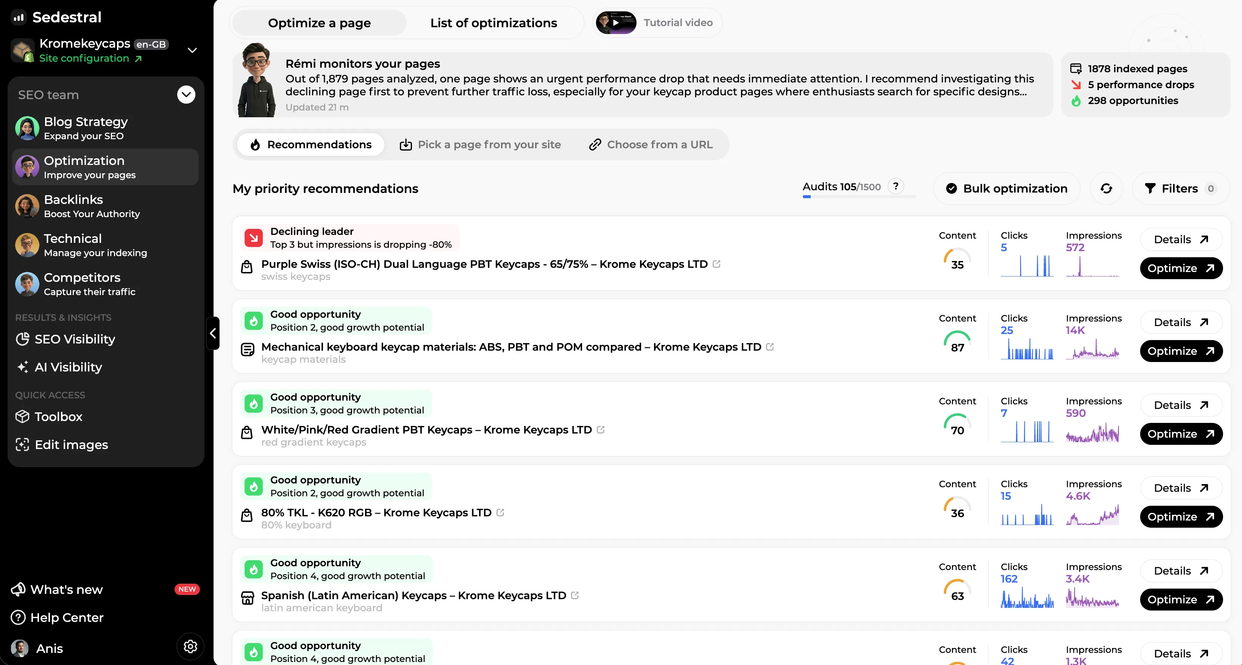Image resolution: width=1242 pixels, height=665 pixels.
Task: Open external link for 80% TKL K620 RGB
Action: point(501,512)
